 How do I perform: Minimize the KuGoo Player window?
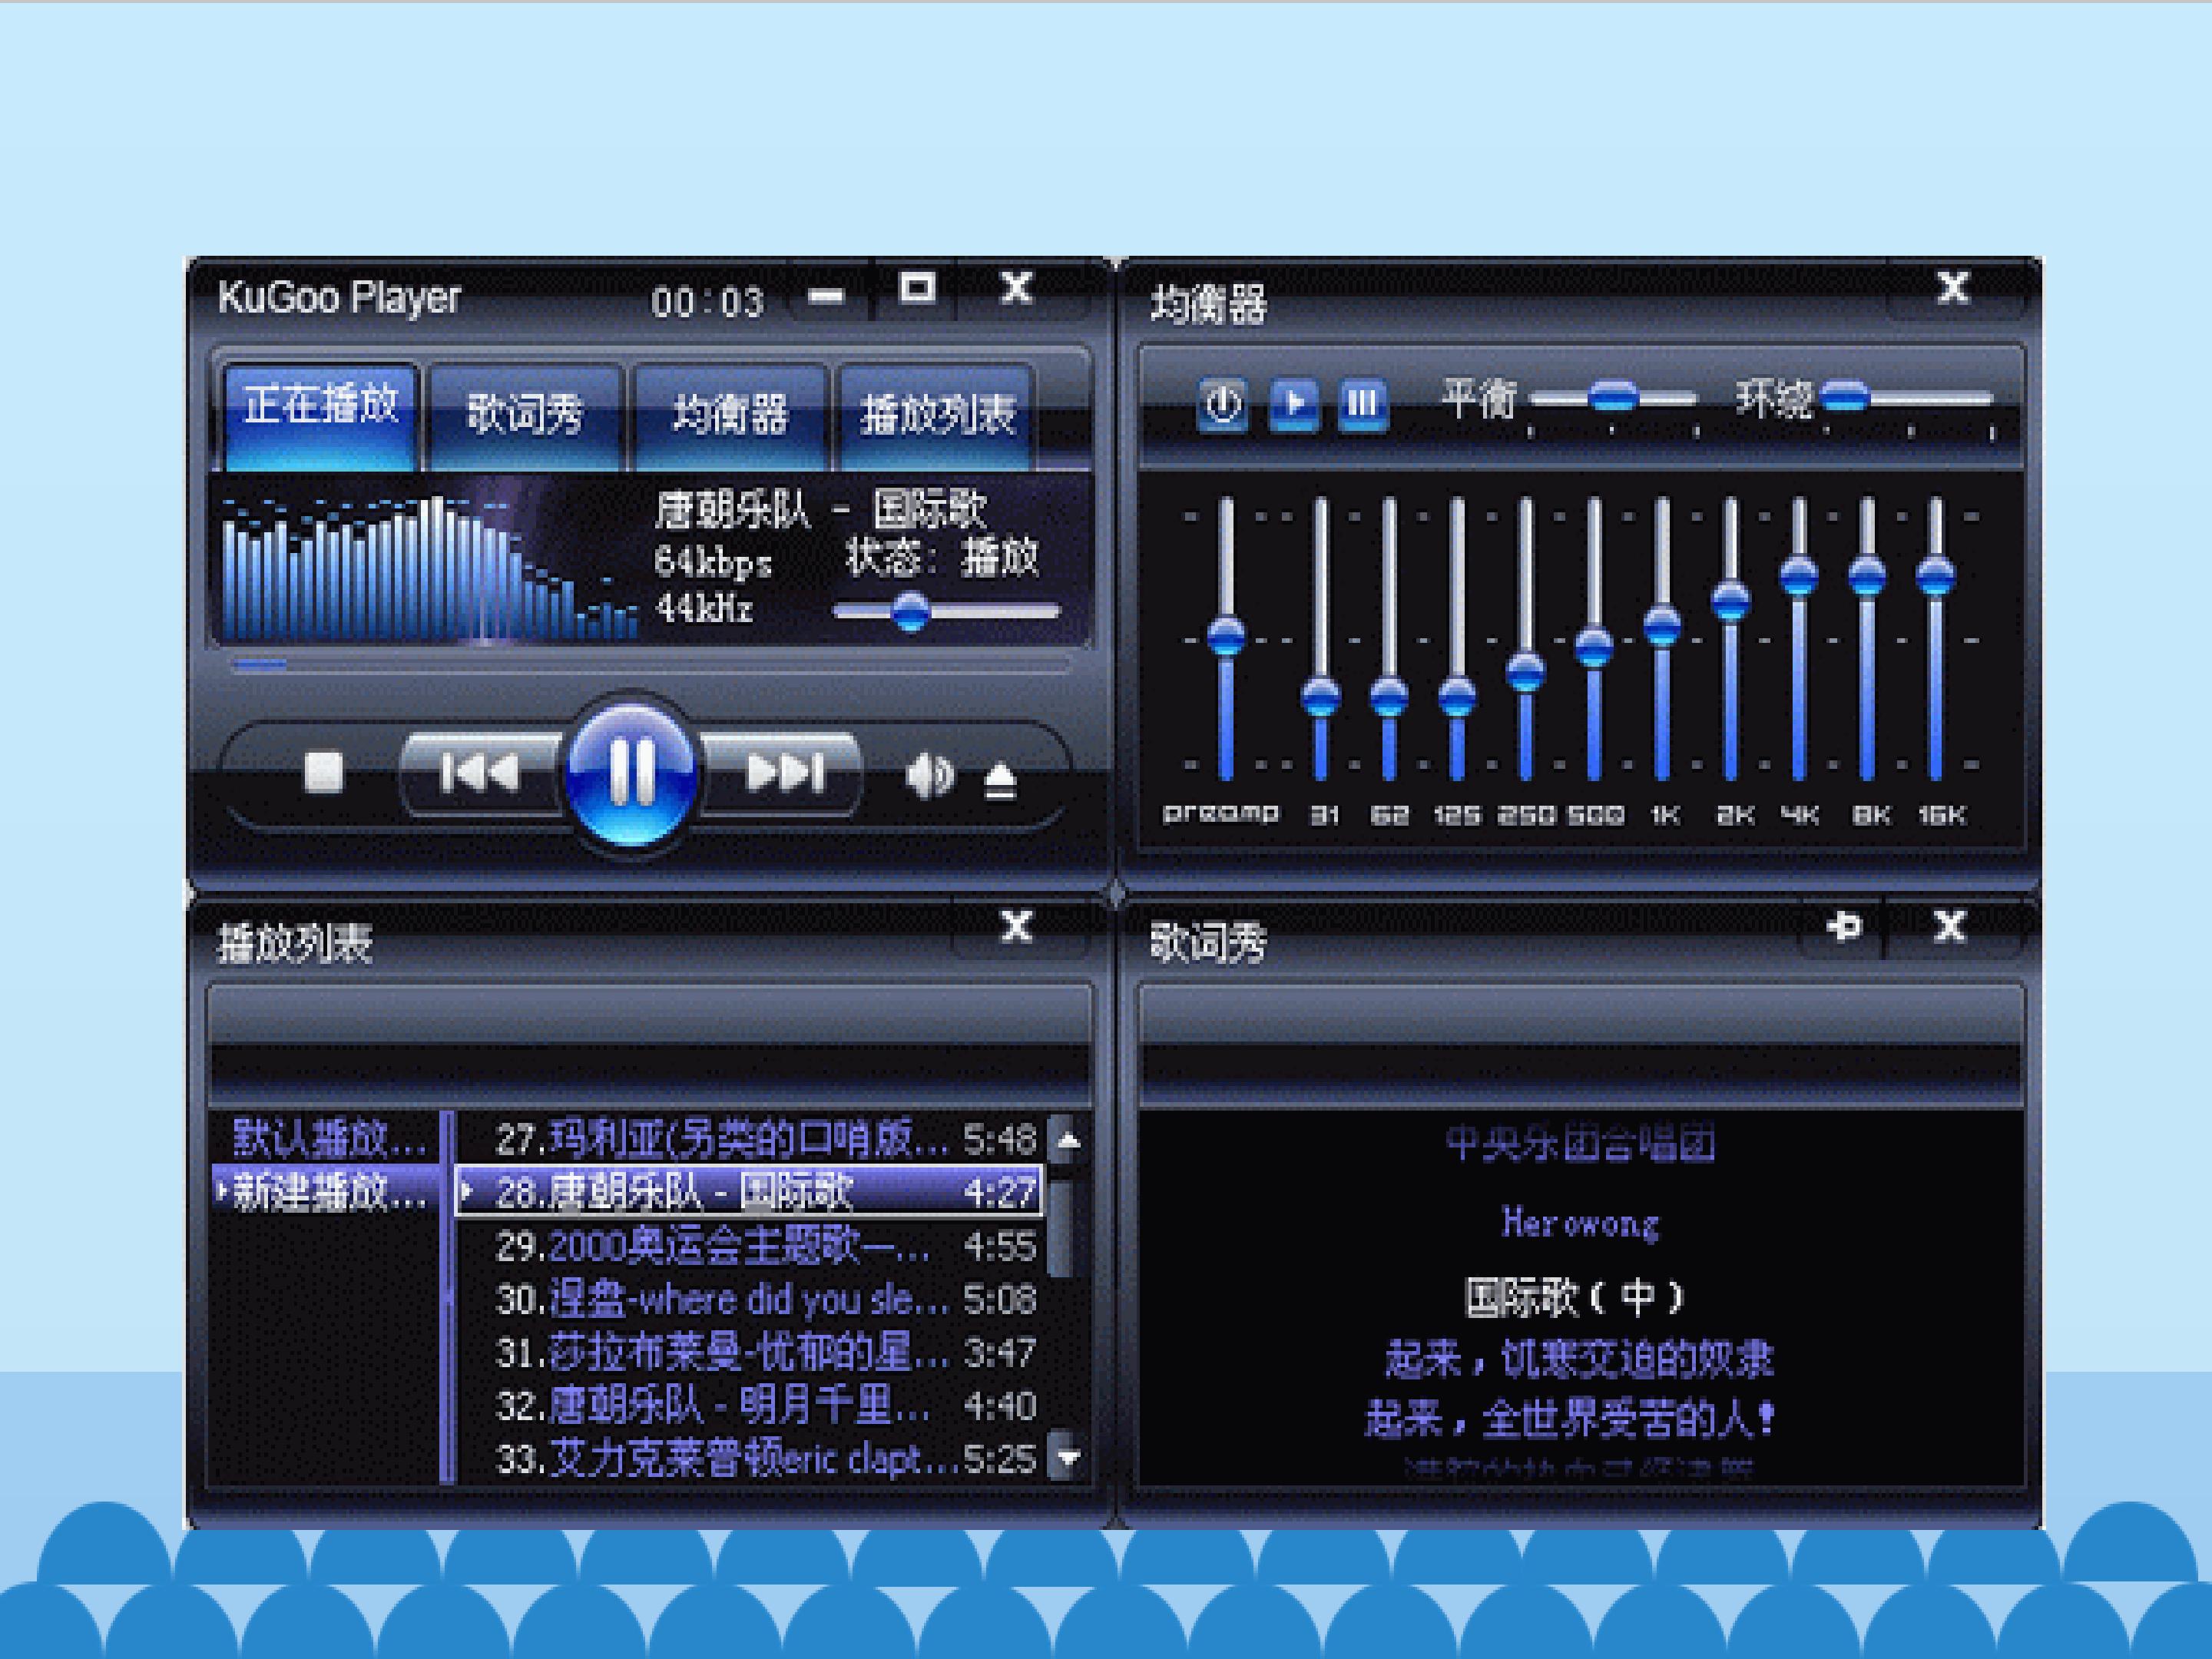tap(826, 296)
